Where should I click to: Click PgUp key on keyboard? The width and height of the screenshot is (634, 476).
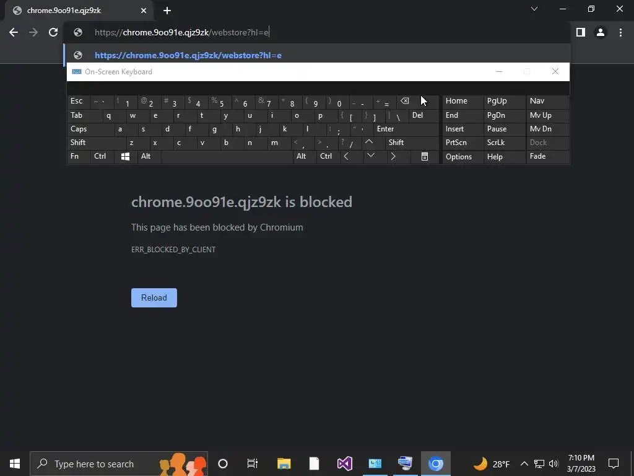(x=505, y=101)
